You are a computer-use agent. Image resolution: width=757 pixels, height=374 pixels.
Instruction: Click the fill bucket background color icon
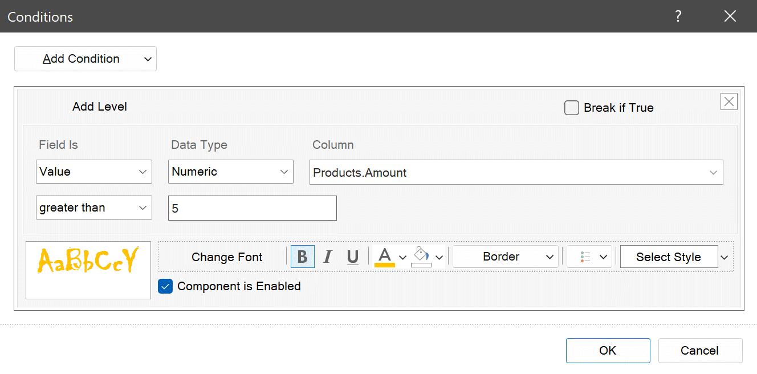[421, 257]
